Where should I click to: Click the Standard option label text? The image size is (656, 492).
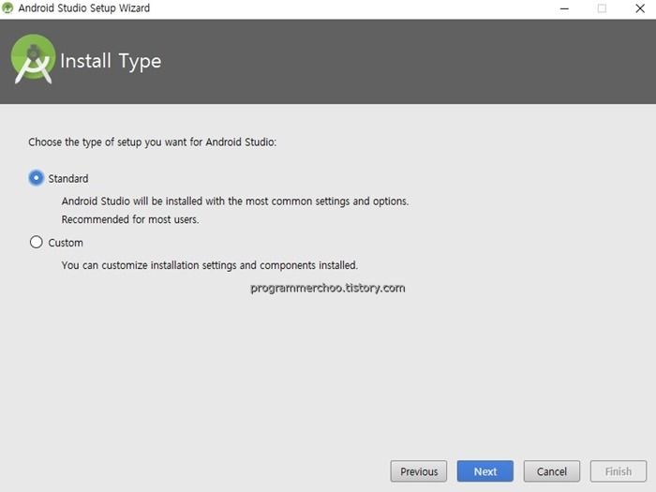coord(68,179)
